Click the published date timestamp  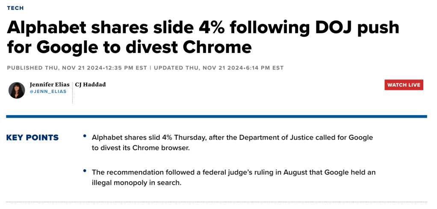[x=77, y=68]
